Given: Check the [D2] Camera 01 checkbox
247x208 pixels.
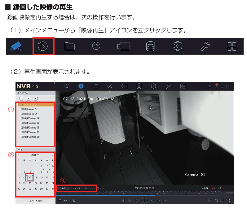Looking at the screenshot, I should 21,109.
